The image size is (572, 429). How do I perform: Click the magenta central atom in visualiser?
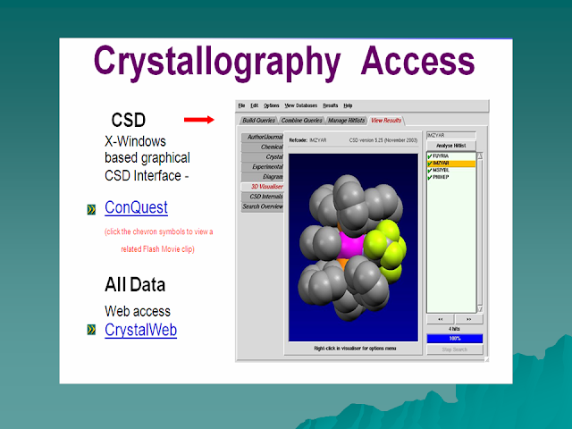(x=351, y=247)
